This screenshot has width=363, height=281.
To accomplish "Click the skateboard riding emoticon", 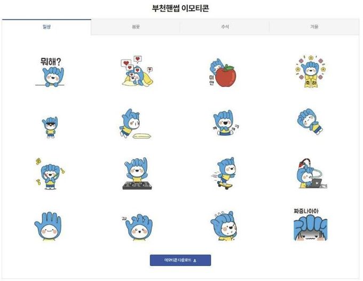I will [x=224, y=173].
